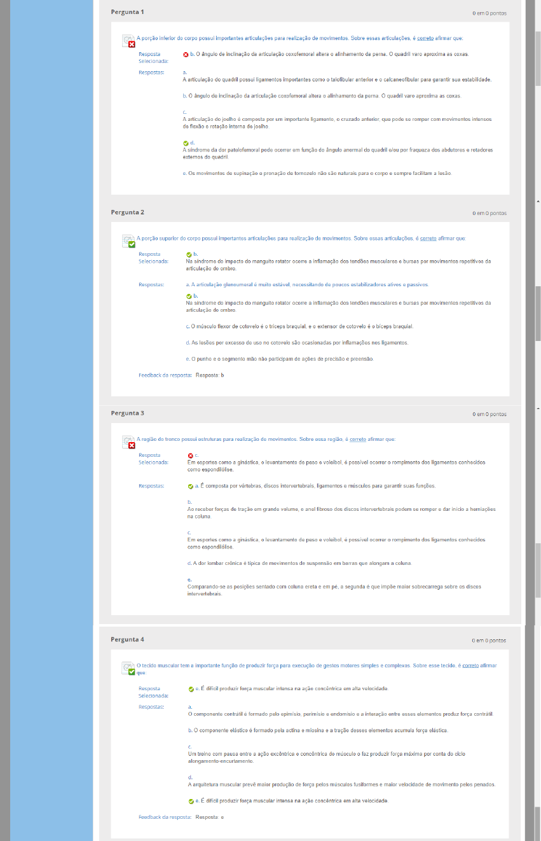Image resolution: width=541 pixels, height=841 pixels.
Task: Click green check beside option d in Pergunta 1
Action: pos(186,143)
